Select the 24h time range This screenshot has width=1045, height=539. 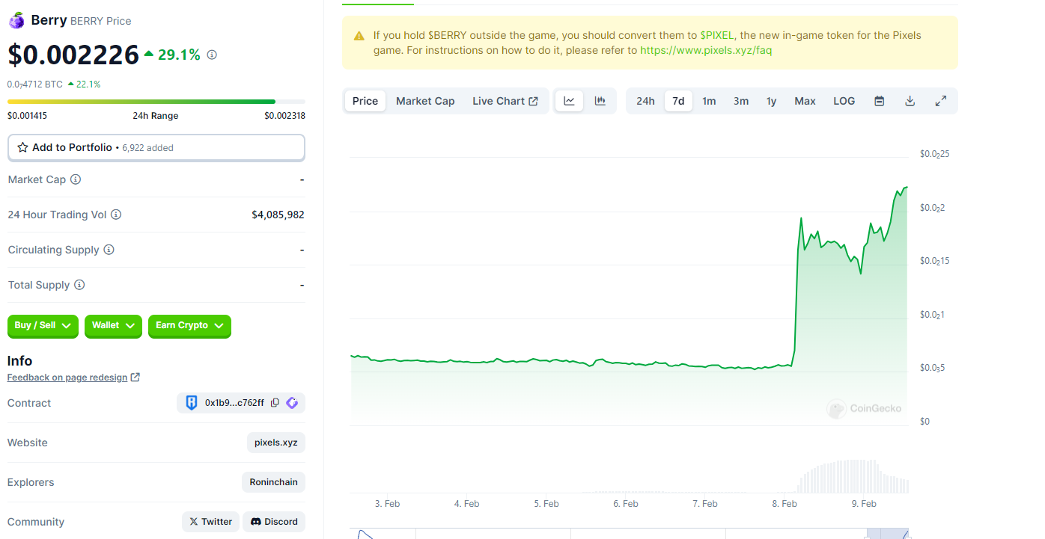tap(645, 101)
